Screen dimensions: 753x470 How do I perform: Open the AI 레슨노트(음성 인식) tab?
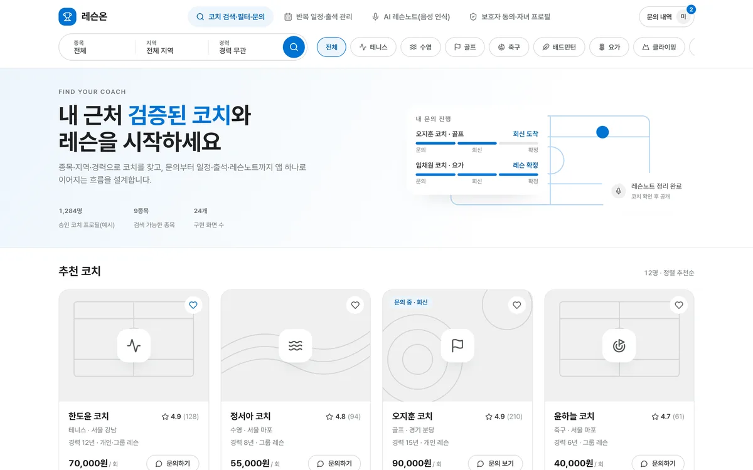410,17
